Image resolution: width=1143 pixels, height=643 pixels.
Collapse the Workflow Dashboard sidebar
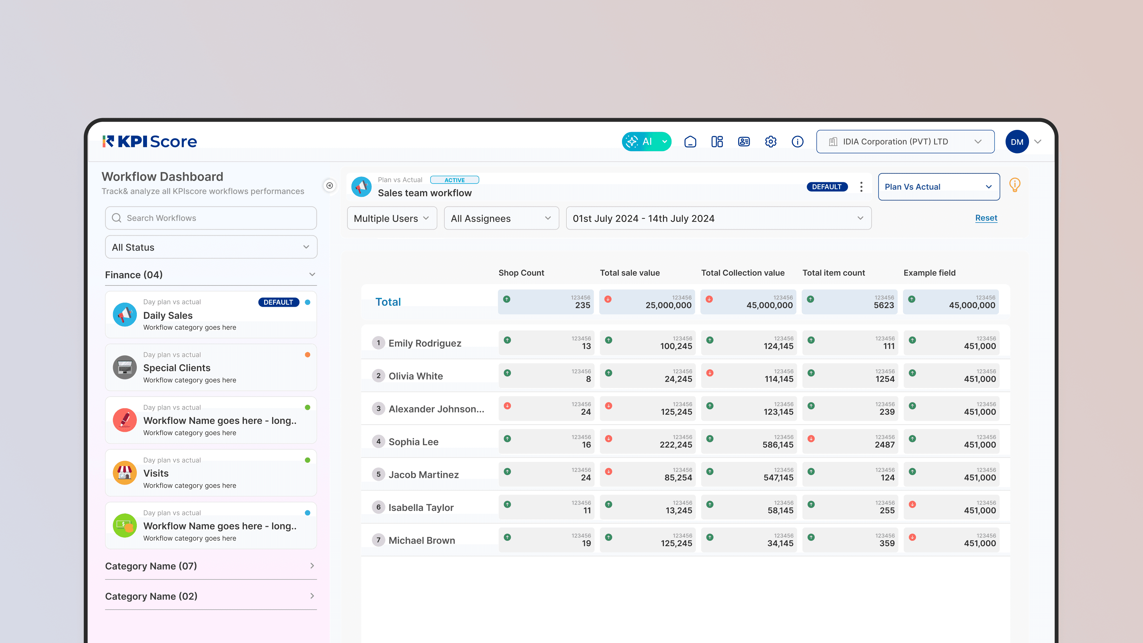[x=330, y=186]
